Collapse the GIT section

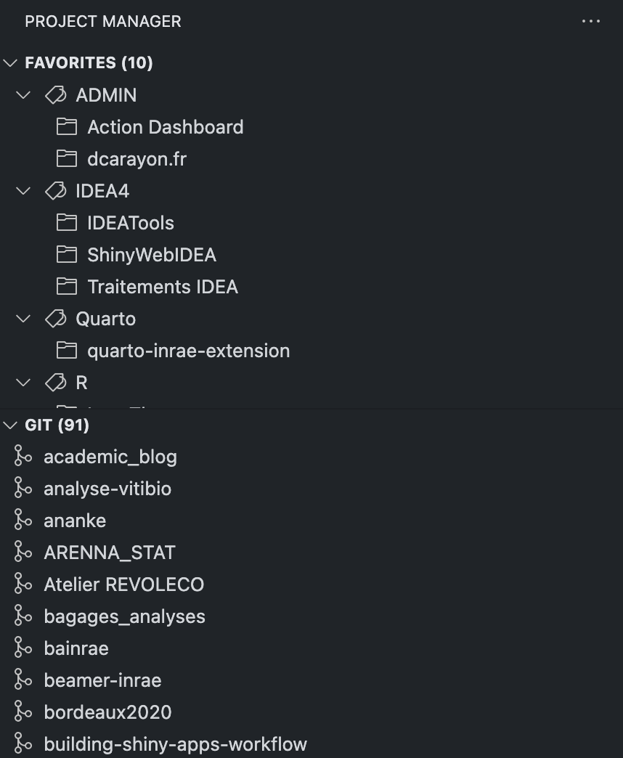tap(10, 425)
